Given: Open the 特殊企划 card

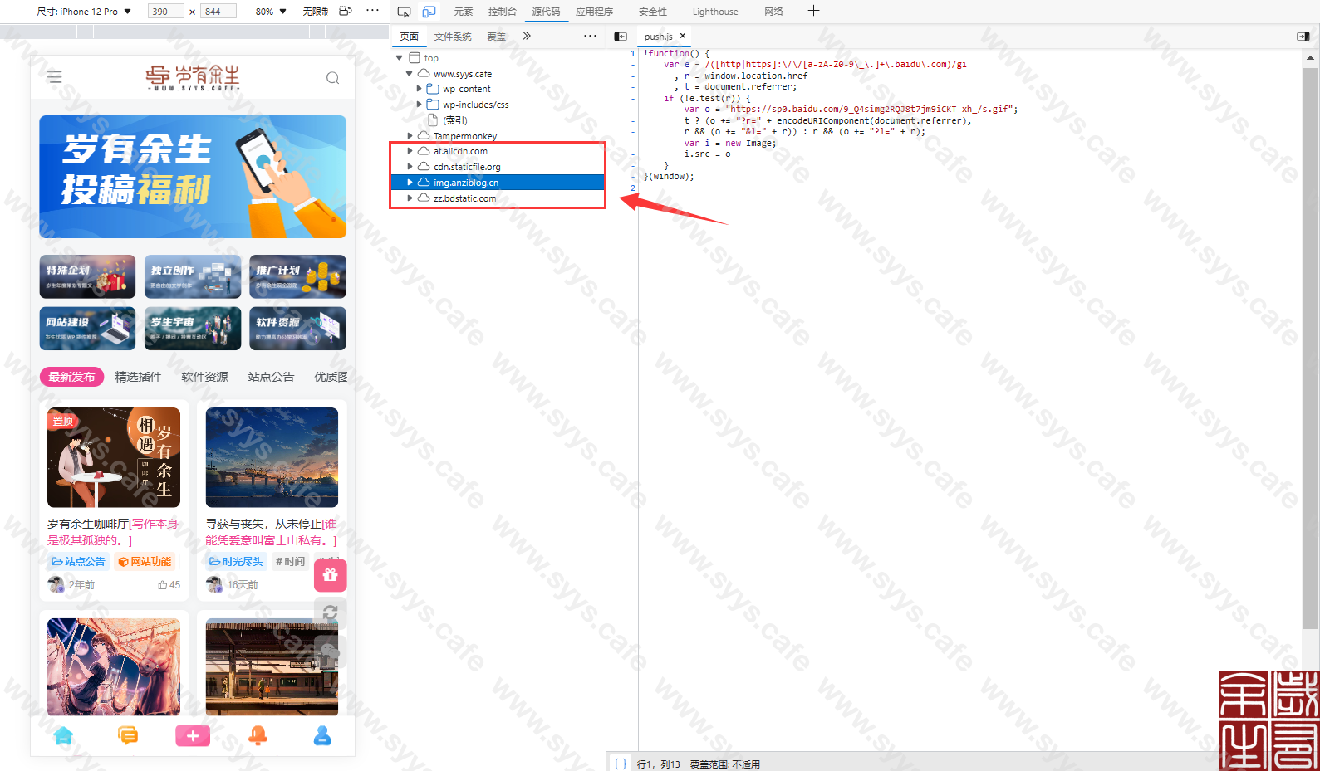Looking at the screenshot, I should 87,276.
